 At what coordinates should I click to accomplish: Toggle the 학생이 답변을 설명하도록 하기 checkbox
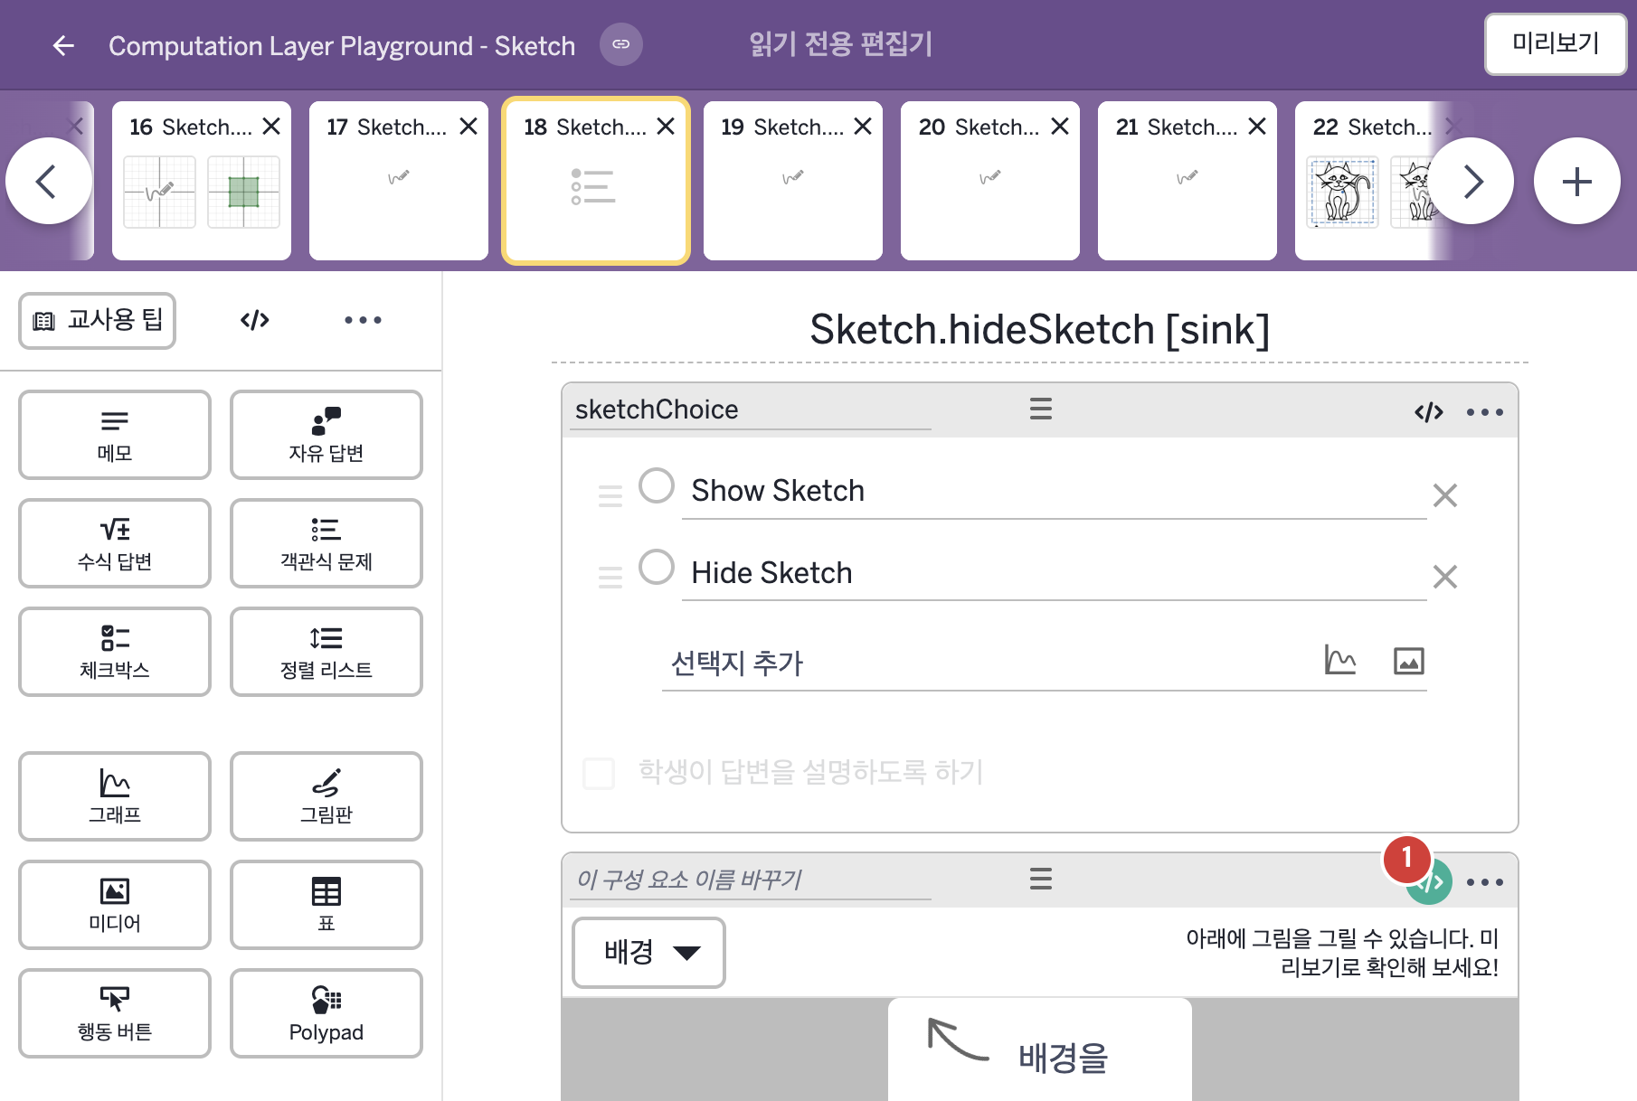coord(599,774)
